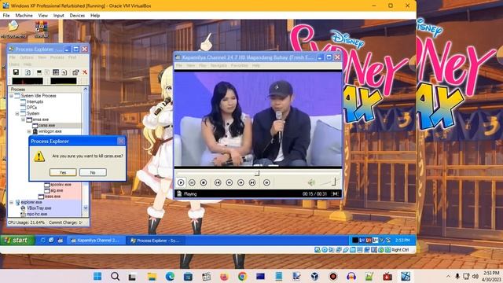503x283 pixels.
Task: Click the first CPU history graph in Process Explorer
Action: [x=28, y=81]
